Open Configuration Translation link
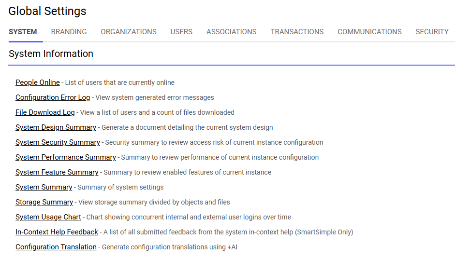The height and width of the screenshot is (259, 455). 56,247
